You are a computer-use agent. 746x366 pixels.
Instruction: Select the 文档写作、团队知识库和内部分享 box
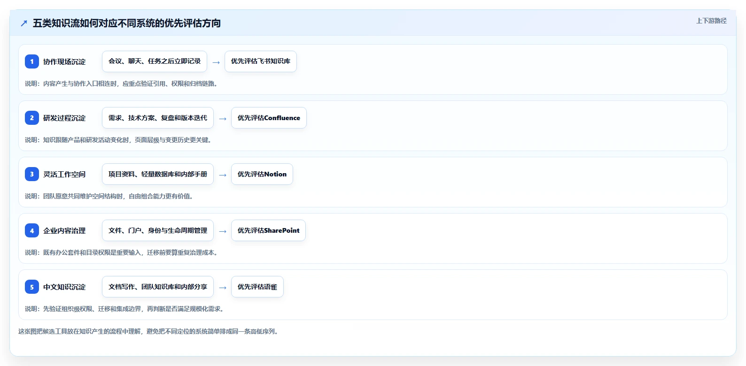coord(158,287)
